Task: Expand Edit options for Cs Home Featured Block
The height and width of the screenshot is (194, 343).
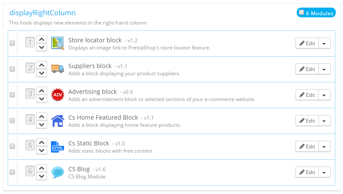Action: (324, 120)
